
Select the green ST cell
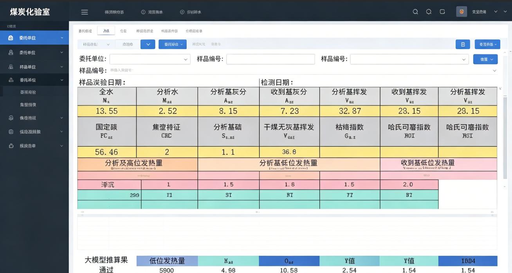229,195
